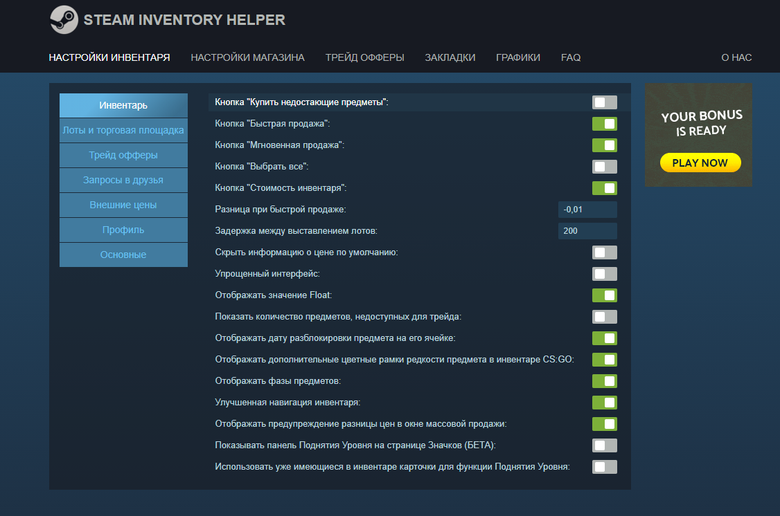This screenshot has width=780, height=516.
Task: Switch to the Настройки магазина tab
Action: point(248,57)
